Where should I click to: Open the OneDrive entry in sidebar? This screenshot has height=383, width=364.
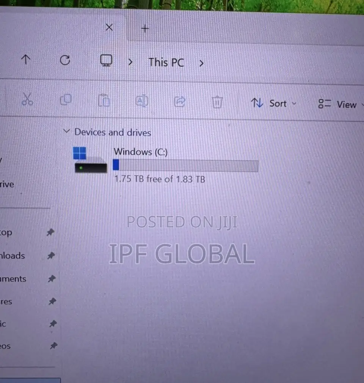(x=7, y=184)
